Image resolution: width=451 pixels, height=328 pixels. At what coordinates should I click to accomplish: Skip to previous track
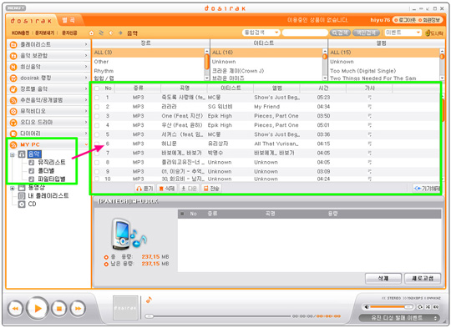[15, 309]
